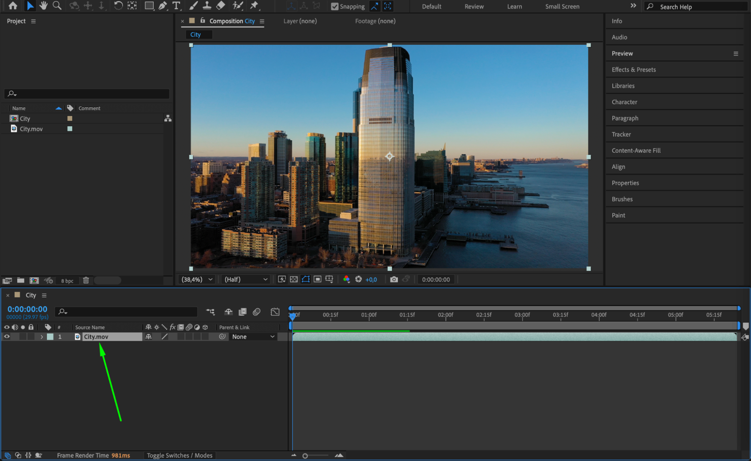Viewport: 751px width, 461px height.
Task: Hide City.mov layer with eye toggle
Action: pos(7,337)
